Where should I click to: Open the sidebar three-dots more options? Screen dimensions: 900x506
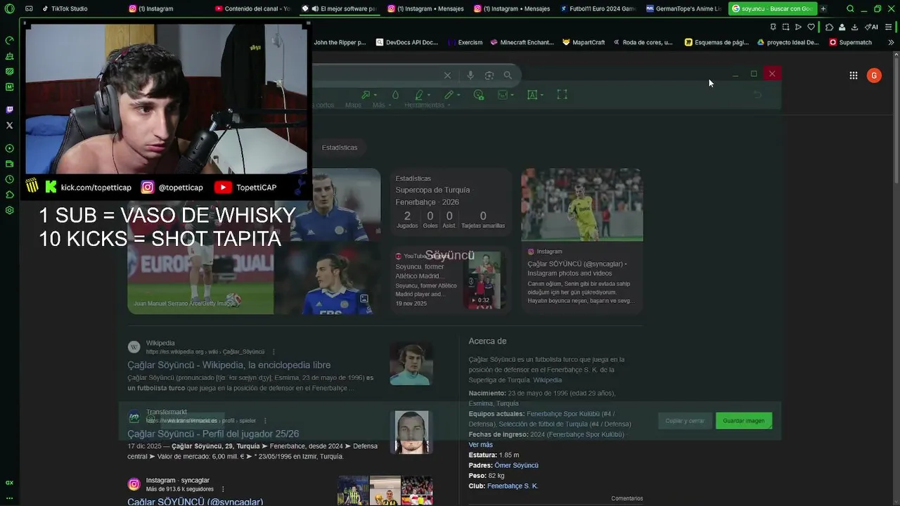click(9, 498)
